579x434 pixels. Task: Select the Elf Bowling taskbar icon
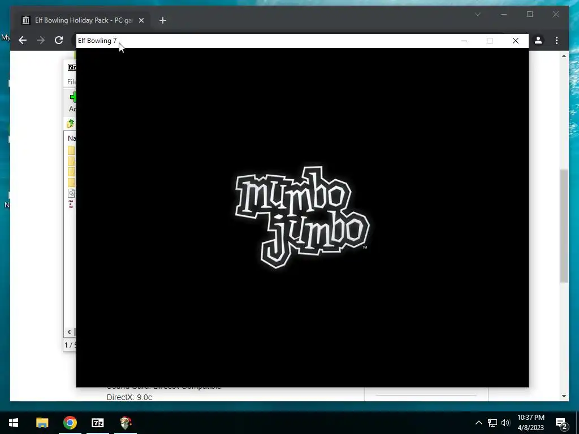[x=126, y=423]
